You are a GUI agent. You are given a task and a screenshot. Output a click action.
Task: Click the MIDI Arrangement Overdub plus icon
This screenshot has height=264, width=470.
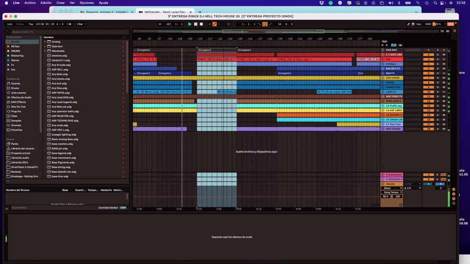pyautogui.click(x=210, y=24)
